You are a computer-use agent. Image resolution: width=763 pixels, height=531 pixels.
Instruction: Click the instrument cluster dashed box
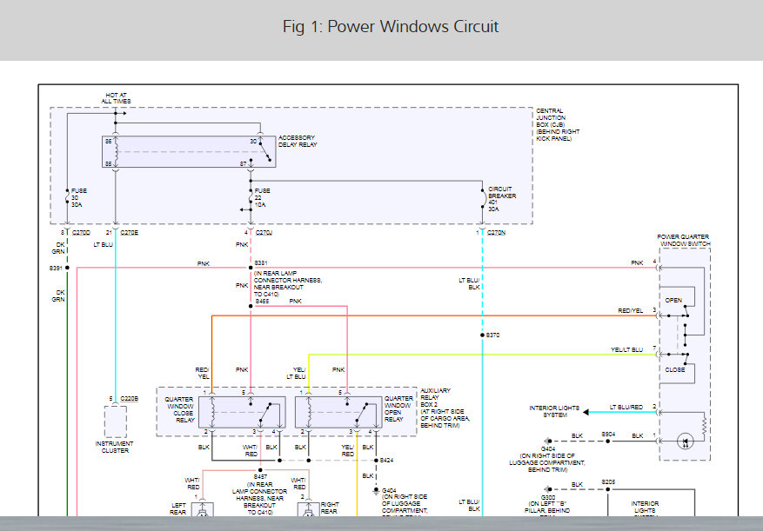116,421
